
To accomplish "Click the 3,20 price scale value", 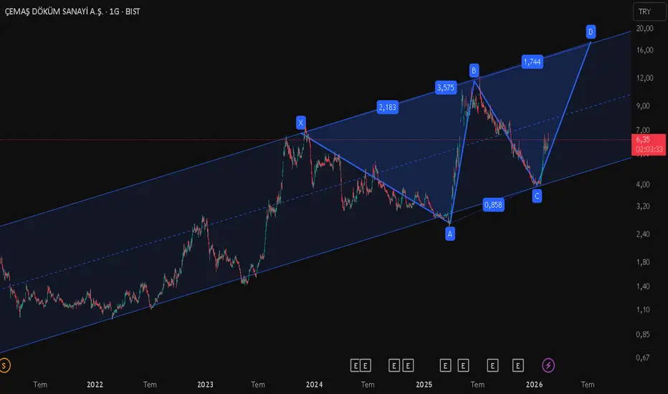I will 643,206.
